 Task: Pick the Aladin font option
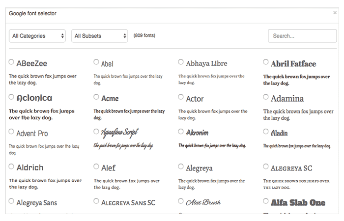click(x=266, y=132)
